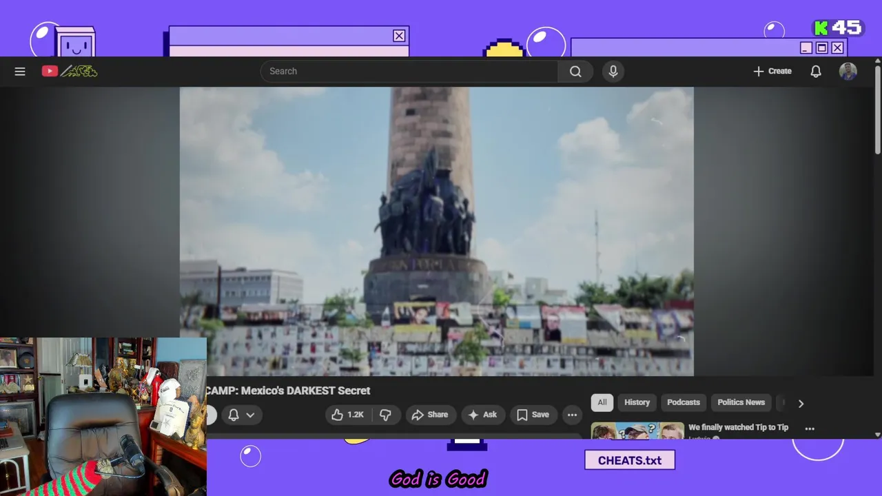This screenshot has height=496, width=882.
Task: Go to the YouTube home logo
Action: pyautogui.click(x=69, y=71)
